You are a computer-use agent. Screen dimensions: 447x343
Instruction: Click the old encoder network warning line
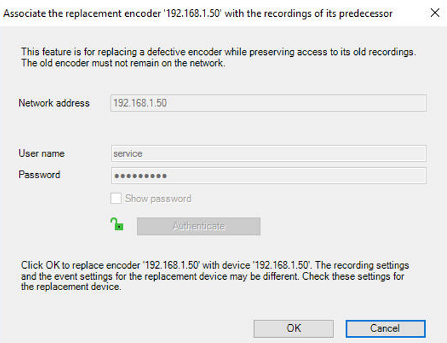[x=123, y=63]
